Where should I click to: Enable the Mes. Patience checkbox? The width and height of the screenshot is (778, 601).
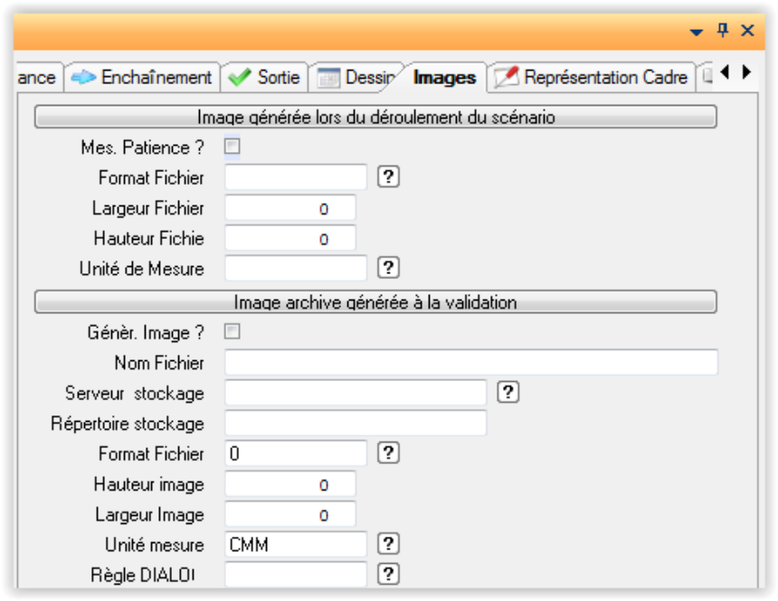(232, 147)
